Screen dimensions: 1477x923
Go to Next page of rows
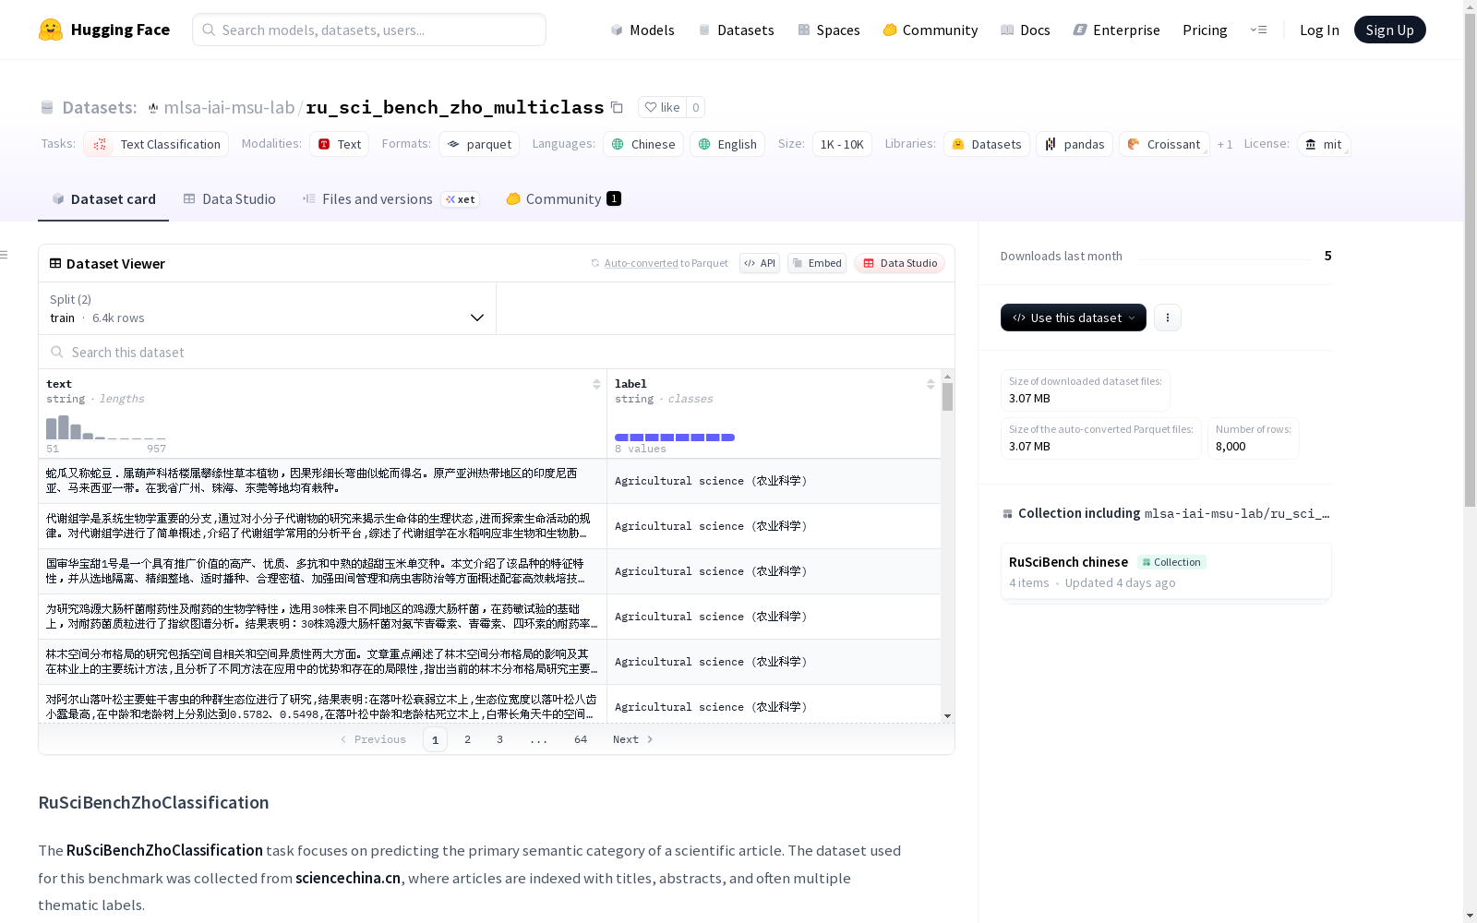(x=633, y=739)
